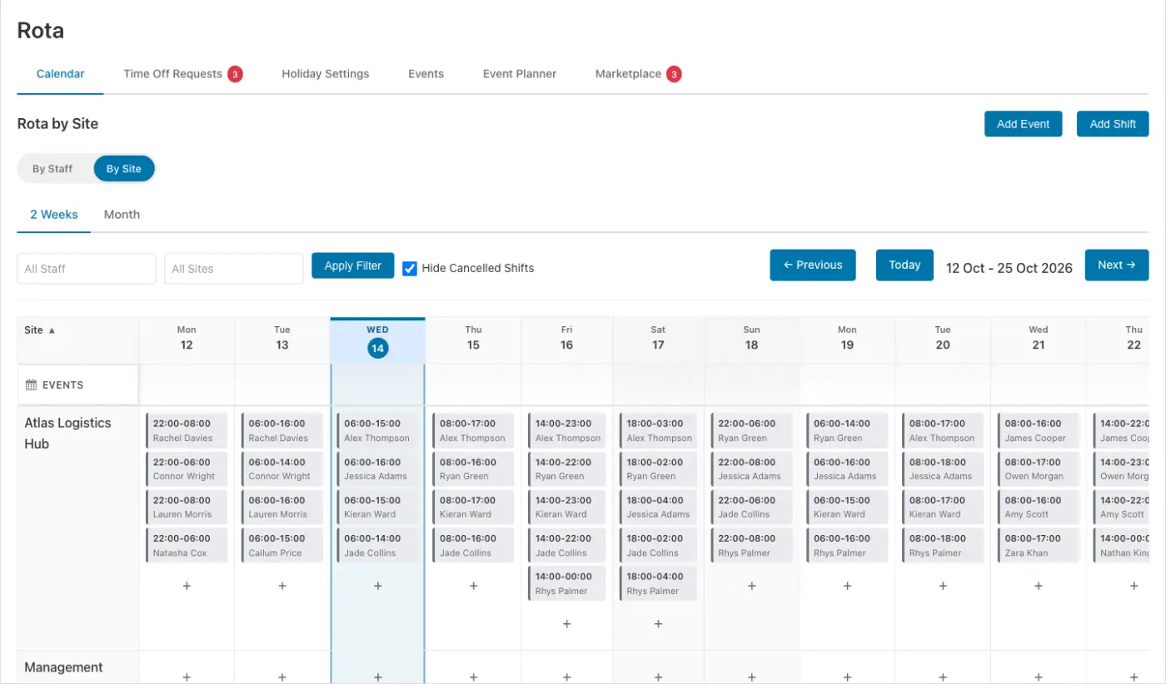Image resolution: width=1166 pixels, height=684 pixels.
Task: Click the calendar icon beside EVENTS
Action: point(32,385)
